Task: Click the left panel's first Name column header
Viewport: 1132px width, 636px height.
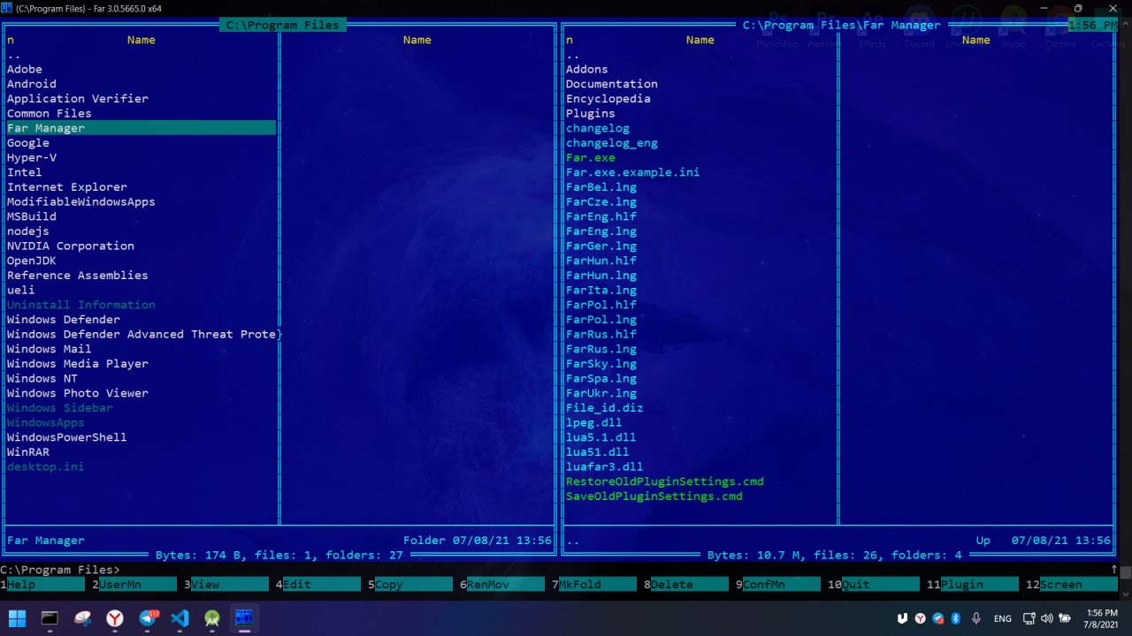Action: click(x=141, y=40)
